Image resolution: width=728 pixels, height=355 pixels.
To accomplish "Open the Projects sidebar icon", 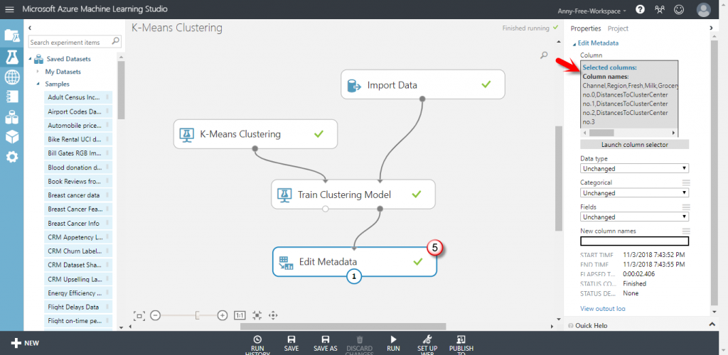I will click(11, 35).
